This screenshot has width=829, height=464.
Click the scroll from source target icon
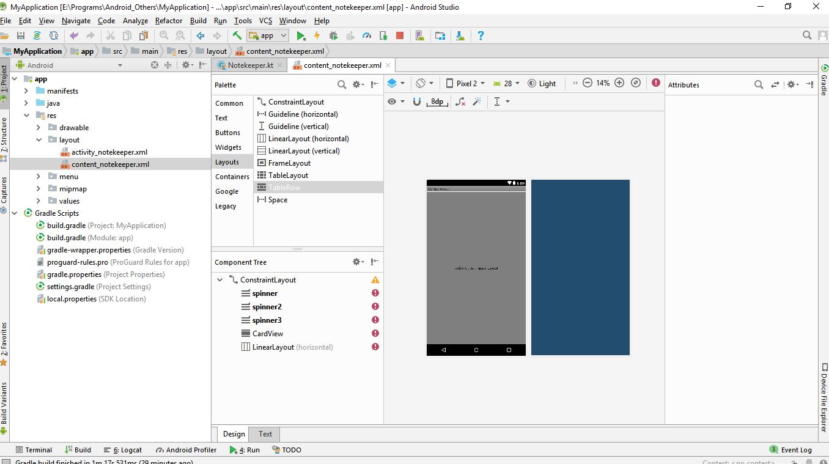(154, 65)
